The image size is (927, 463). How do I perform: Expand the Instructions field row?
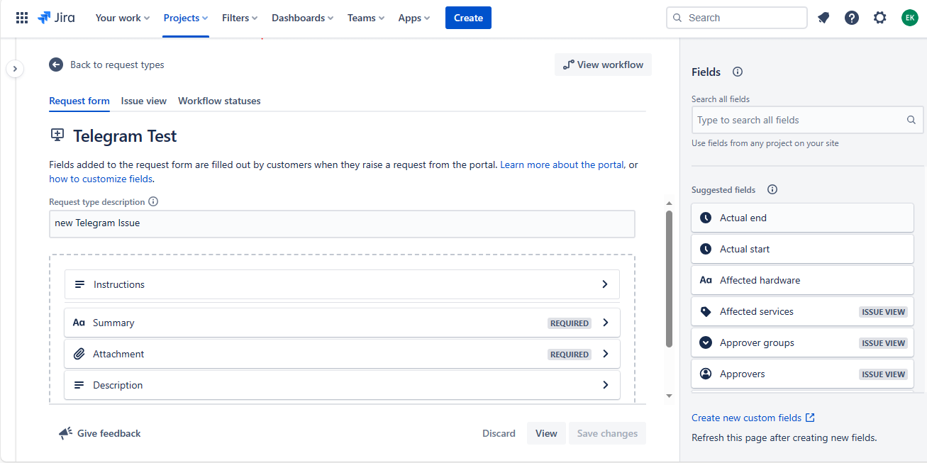[605, 284]
